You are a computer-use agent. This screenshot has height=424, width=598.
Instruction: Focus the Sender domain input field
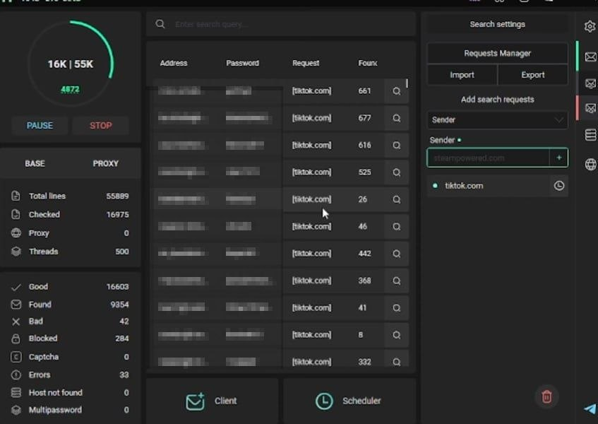click(x=488, y=158)
